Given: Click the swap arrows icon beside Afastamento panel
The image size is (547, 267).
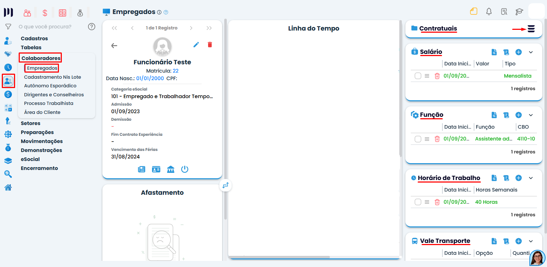Looking at the screenshot, I should click(x=225, y=185).
